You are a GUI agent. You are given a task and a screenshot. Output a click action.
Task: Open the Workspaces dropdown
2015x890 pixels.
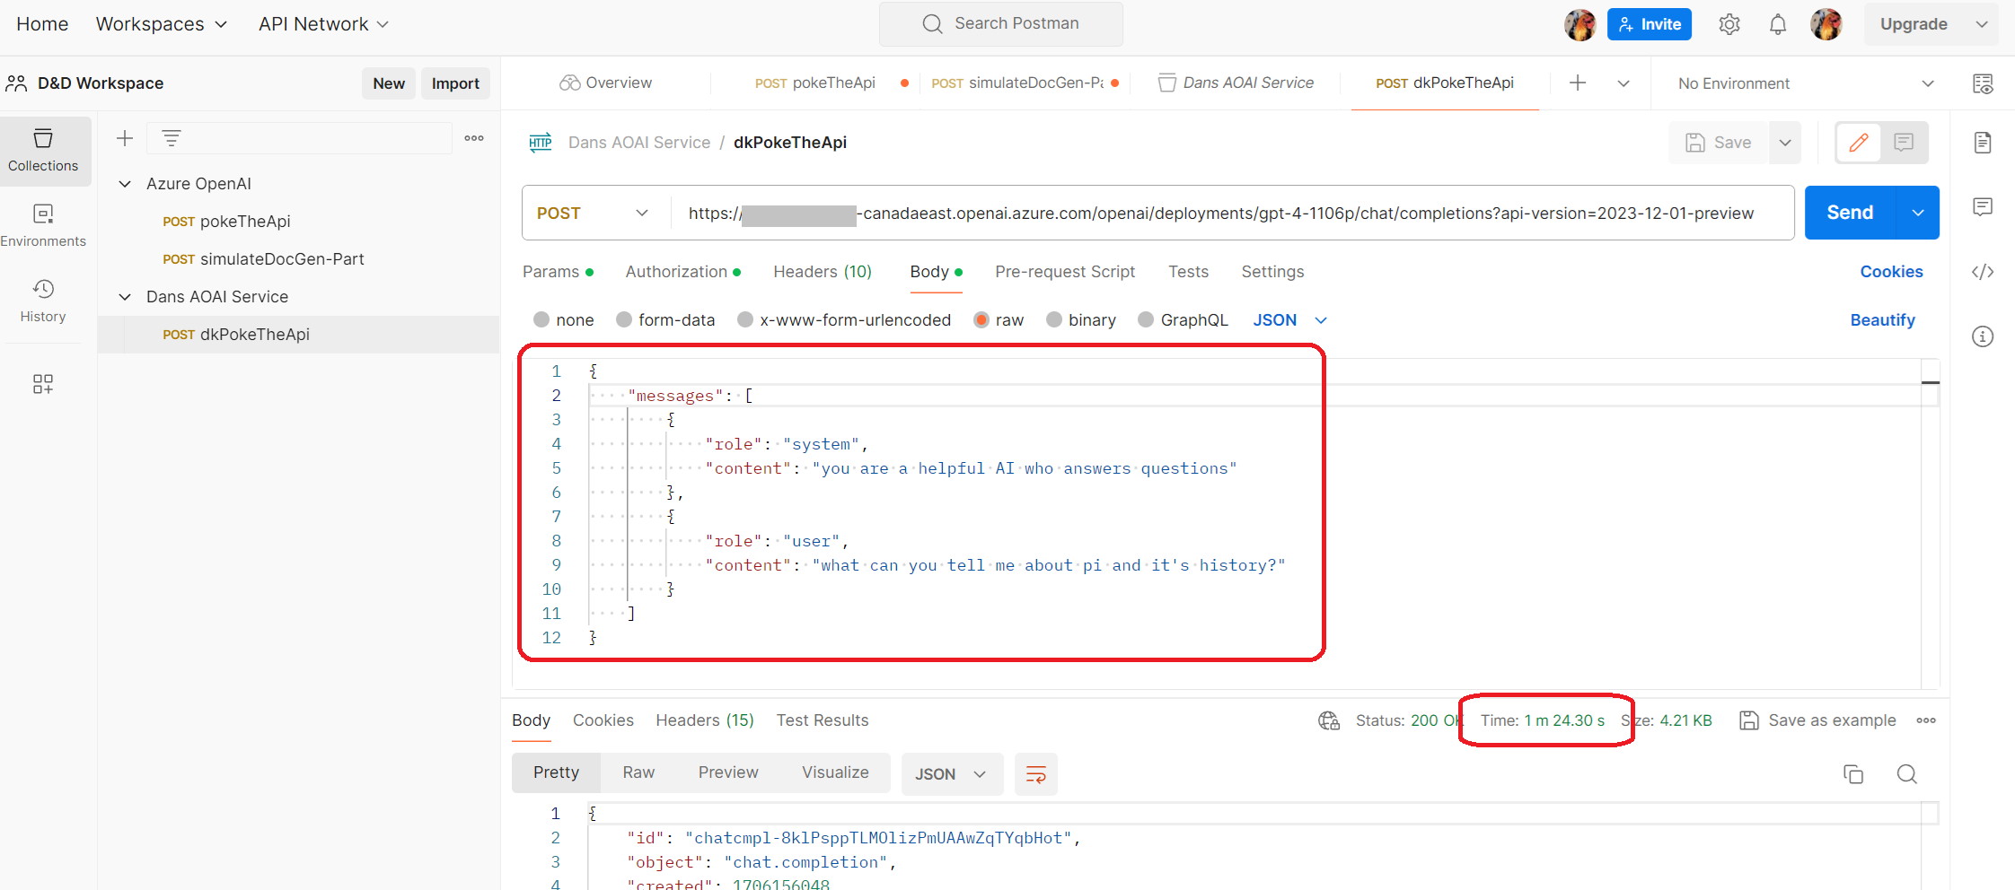click(162, 24)
